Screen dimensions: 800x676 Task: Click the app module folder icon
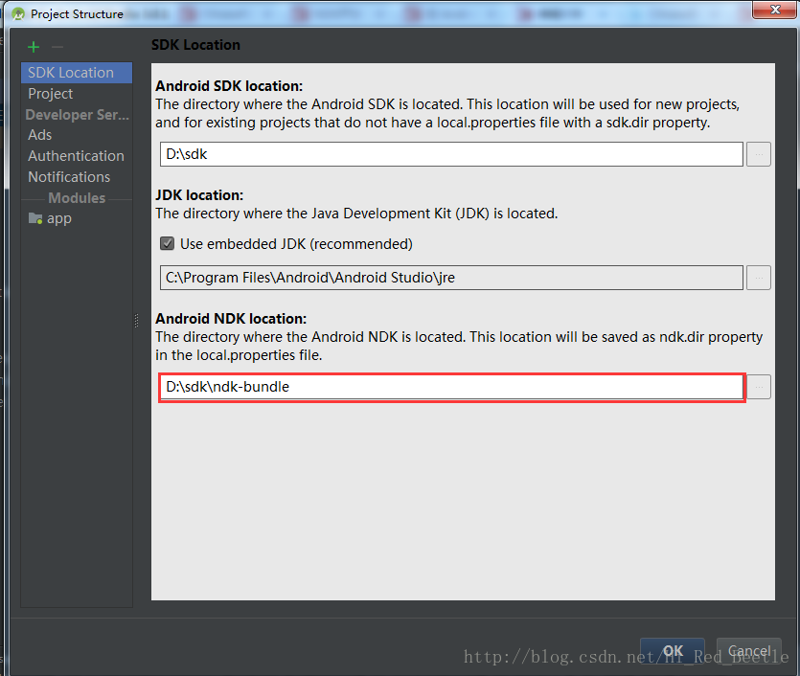pos(35,218)
